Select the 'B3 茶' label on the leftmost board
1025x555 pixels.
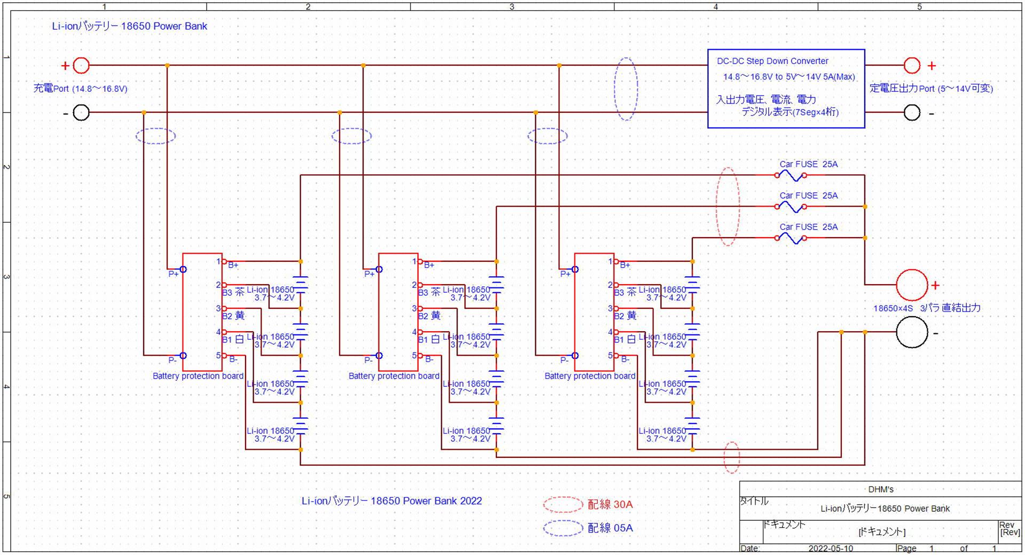pyautogui.click(x=233, y=292)
